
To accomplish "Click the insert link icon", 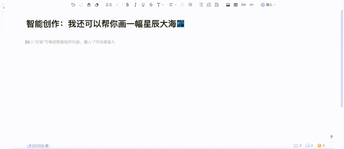I will click(x=244, y=5).
